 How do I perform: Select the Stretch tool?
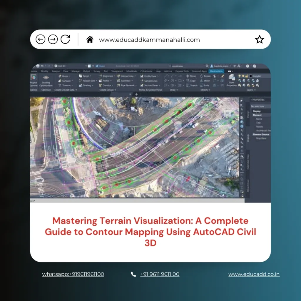pos(192,85)
